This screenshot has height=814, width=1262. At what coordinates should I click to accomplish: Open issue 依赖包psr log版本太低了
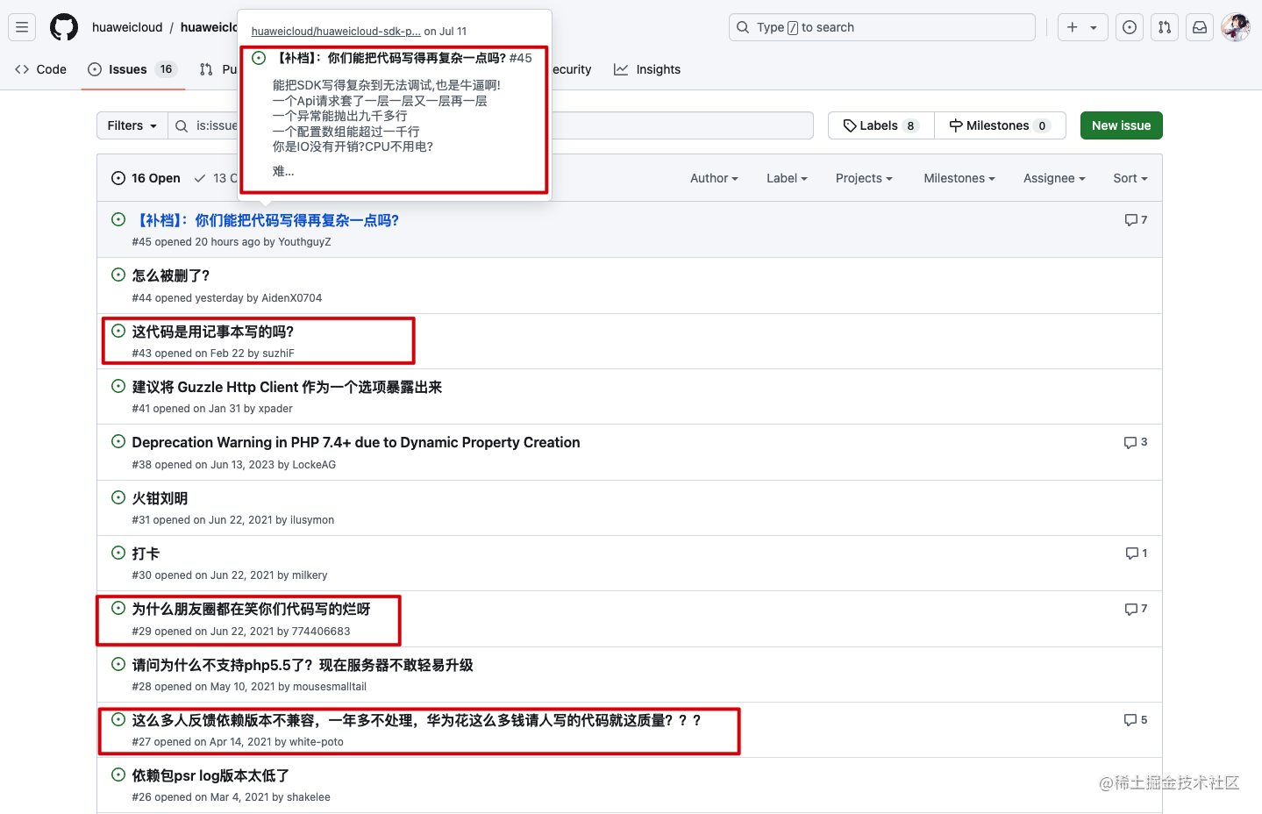pos(210,775)
